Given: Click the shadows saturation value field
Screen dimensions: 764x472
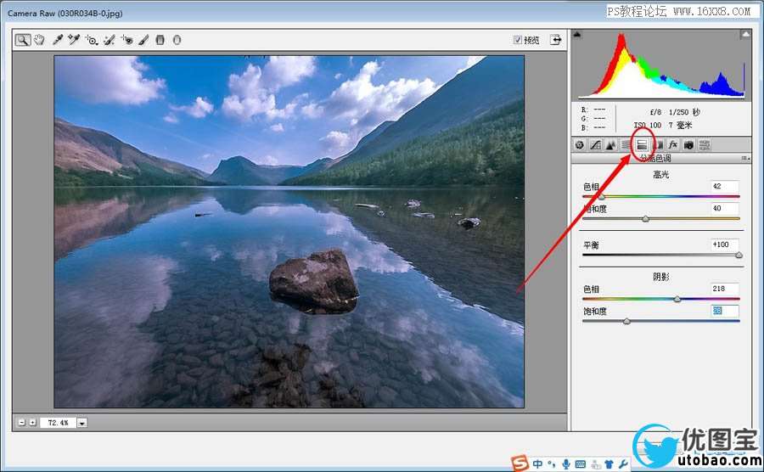Looking at the screenshot, I should 724,311.
